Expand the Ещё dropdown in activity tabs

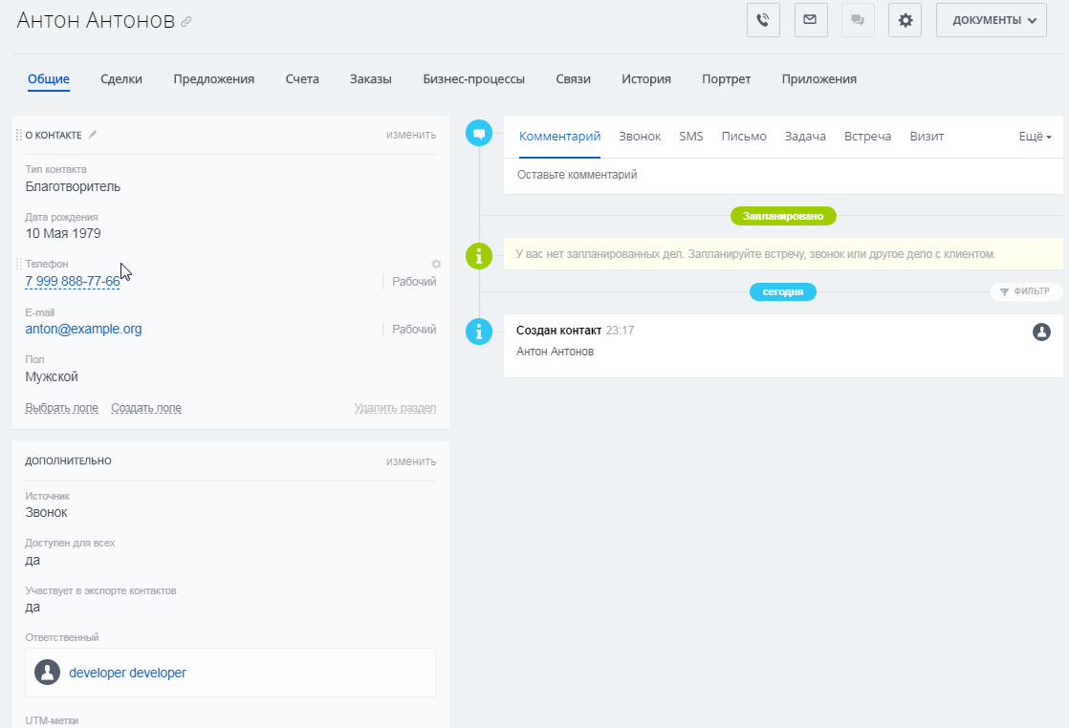pos(1035,137)
